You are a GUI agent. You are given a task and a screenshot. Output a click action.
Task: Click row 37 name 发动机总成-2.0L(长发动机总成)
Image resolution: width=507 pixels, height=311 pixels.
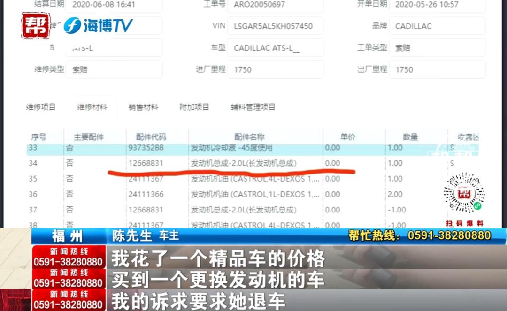click(244, 210)
